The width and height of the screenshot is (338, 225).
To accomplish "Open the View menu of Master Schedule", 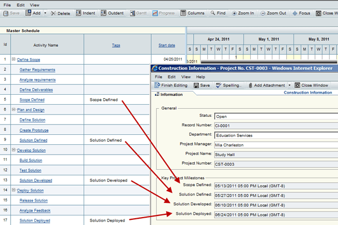I will click(x=35, y=5).
